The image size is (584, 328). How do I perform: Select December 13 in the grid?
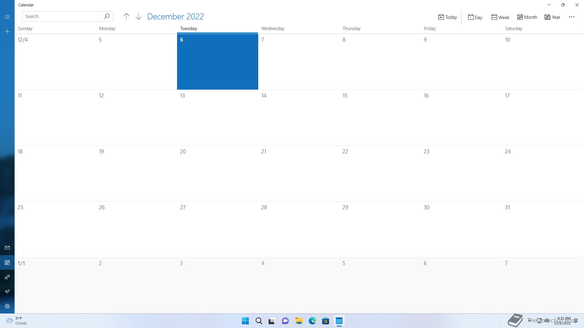(217, 118)
